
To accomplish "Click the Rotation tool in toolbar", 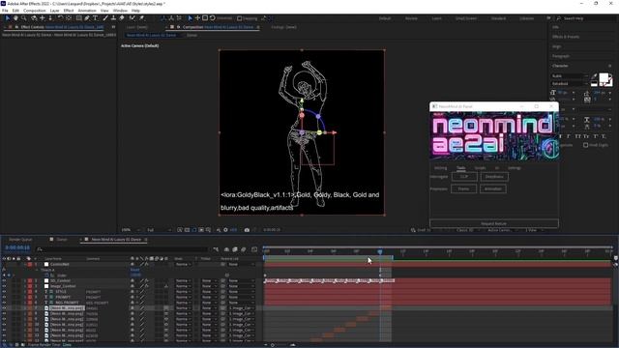I will coord(60,18).
